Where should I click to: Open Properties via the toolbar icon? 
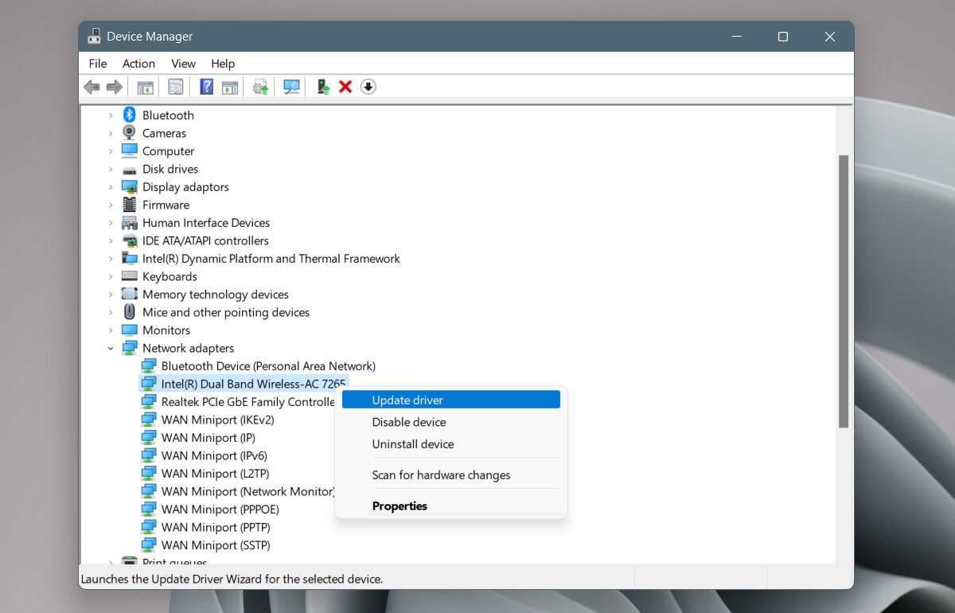pyautogui.click(x=177, y=86)
